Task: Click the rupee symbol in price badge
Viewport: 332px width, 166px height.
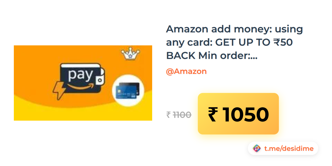Action: pyautogui.click(x=213, y=114)
